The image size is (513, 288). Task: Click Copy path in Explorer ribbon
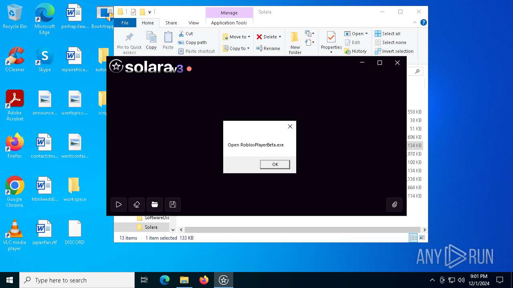(x=192, y=42)
